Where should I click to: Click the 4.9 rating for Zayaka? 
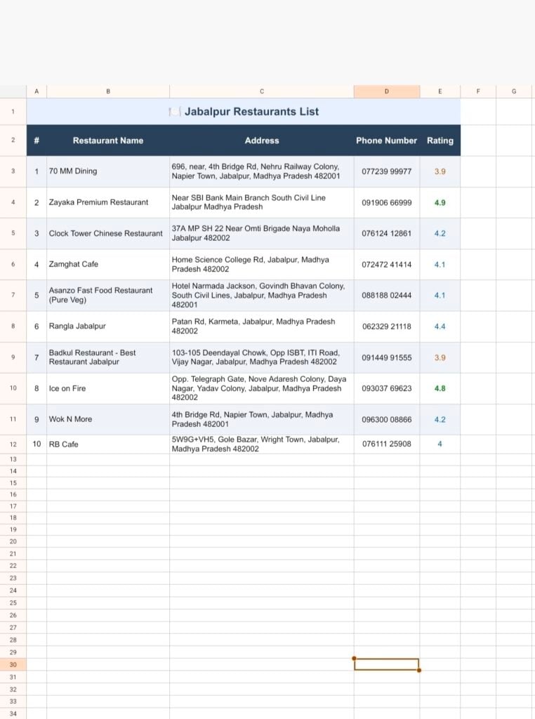point(440,202)
